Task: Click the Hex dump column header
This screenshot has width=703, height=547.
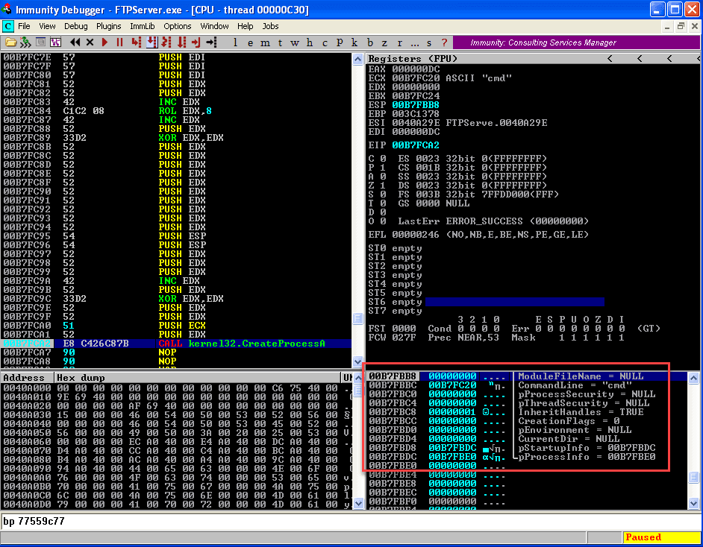Action: [197, 378]
